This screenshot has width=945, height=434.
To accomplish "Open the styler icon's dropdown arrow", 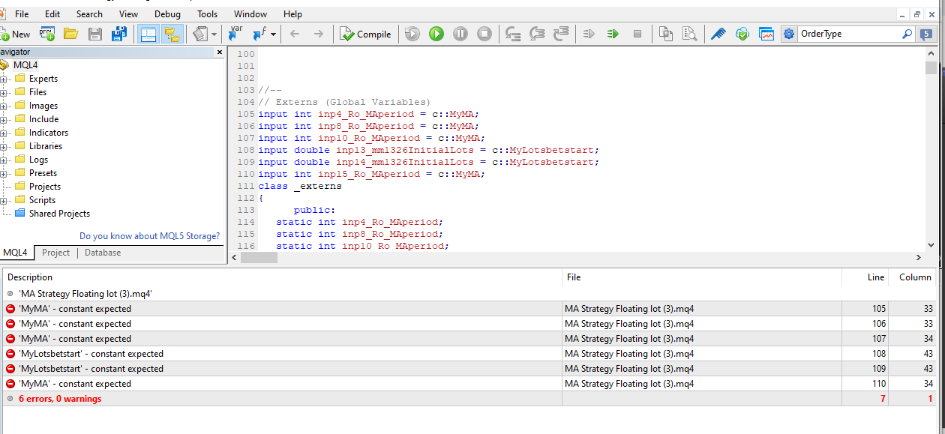I will point(214,34).
